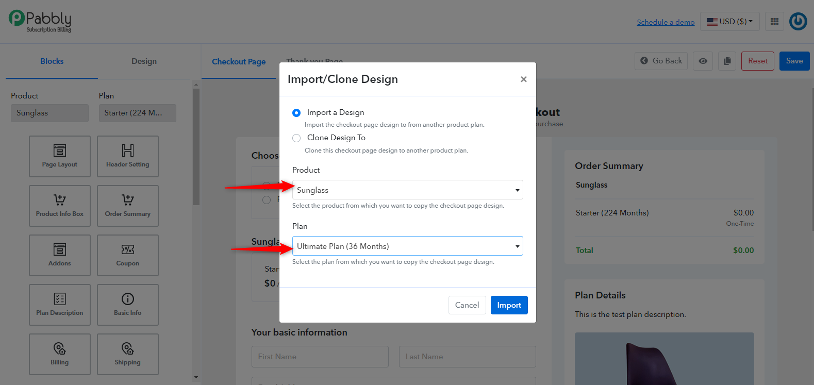Viewport: 814px width, 385px height.
Task: Click the left panel vertical scrollbar
Action: pos(196,147)
